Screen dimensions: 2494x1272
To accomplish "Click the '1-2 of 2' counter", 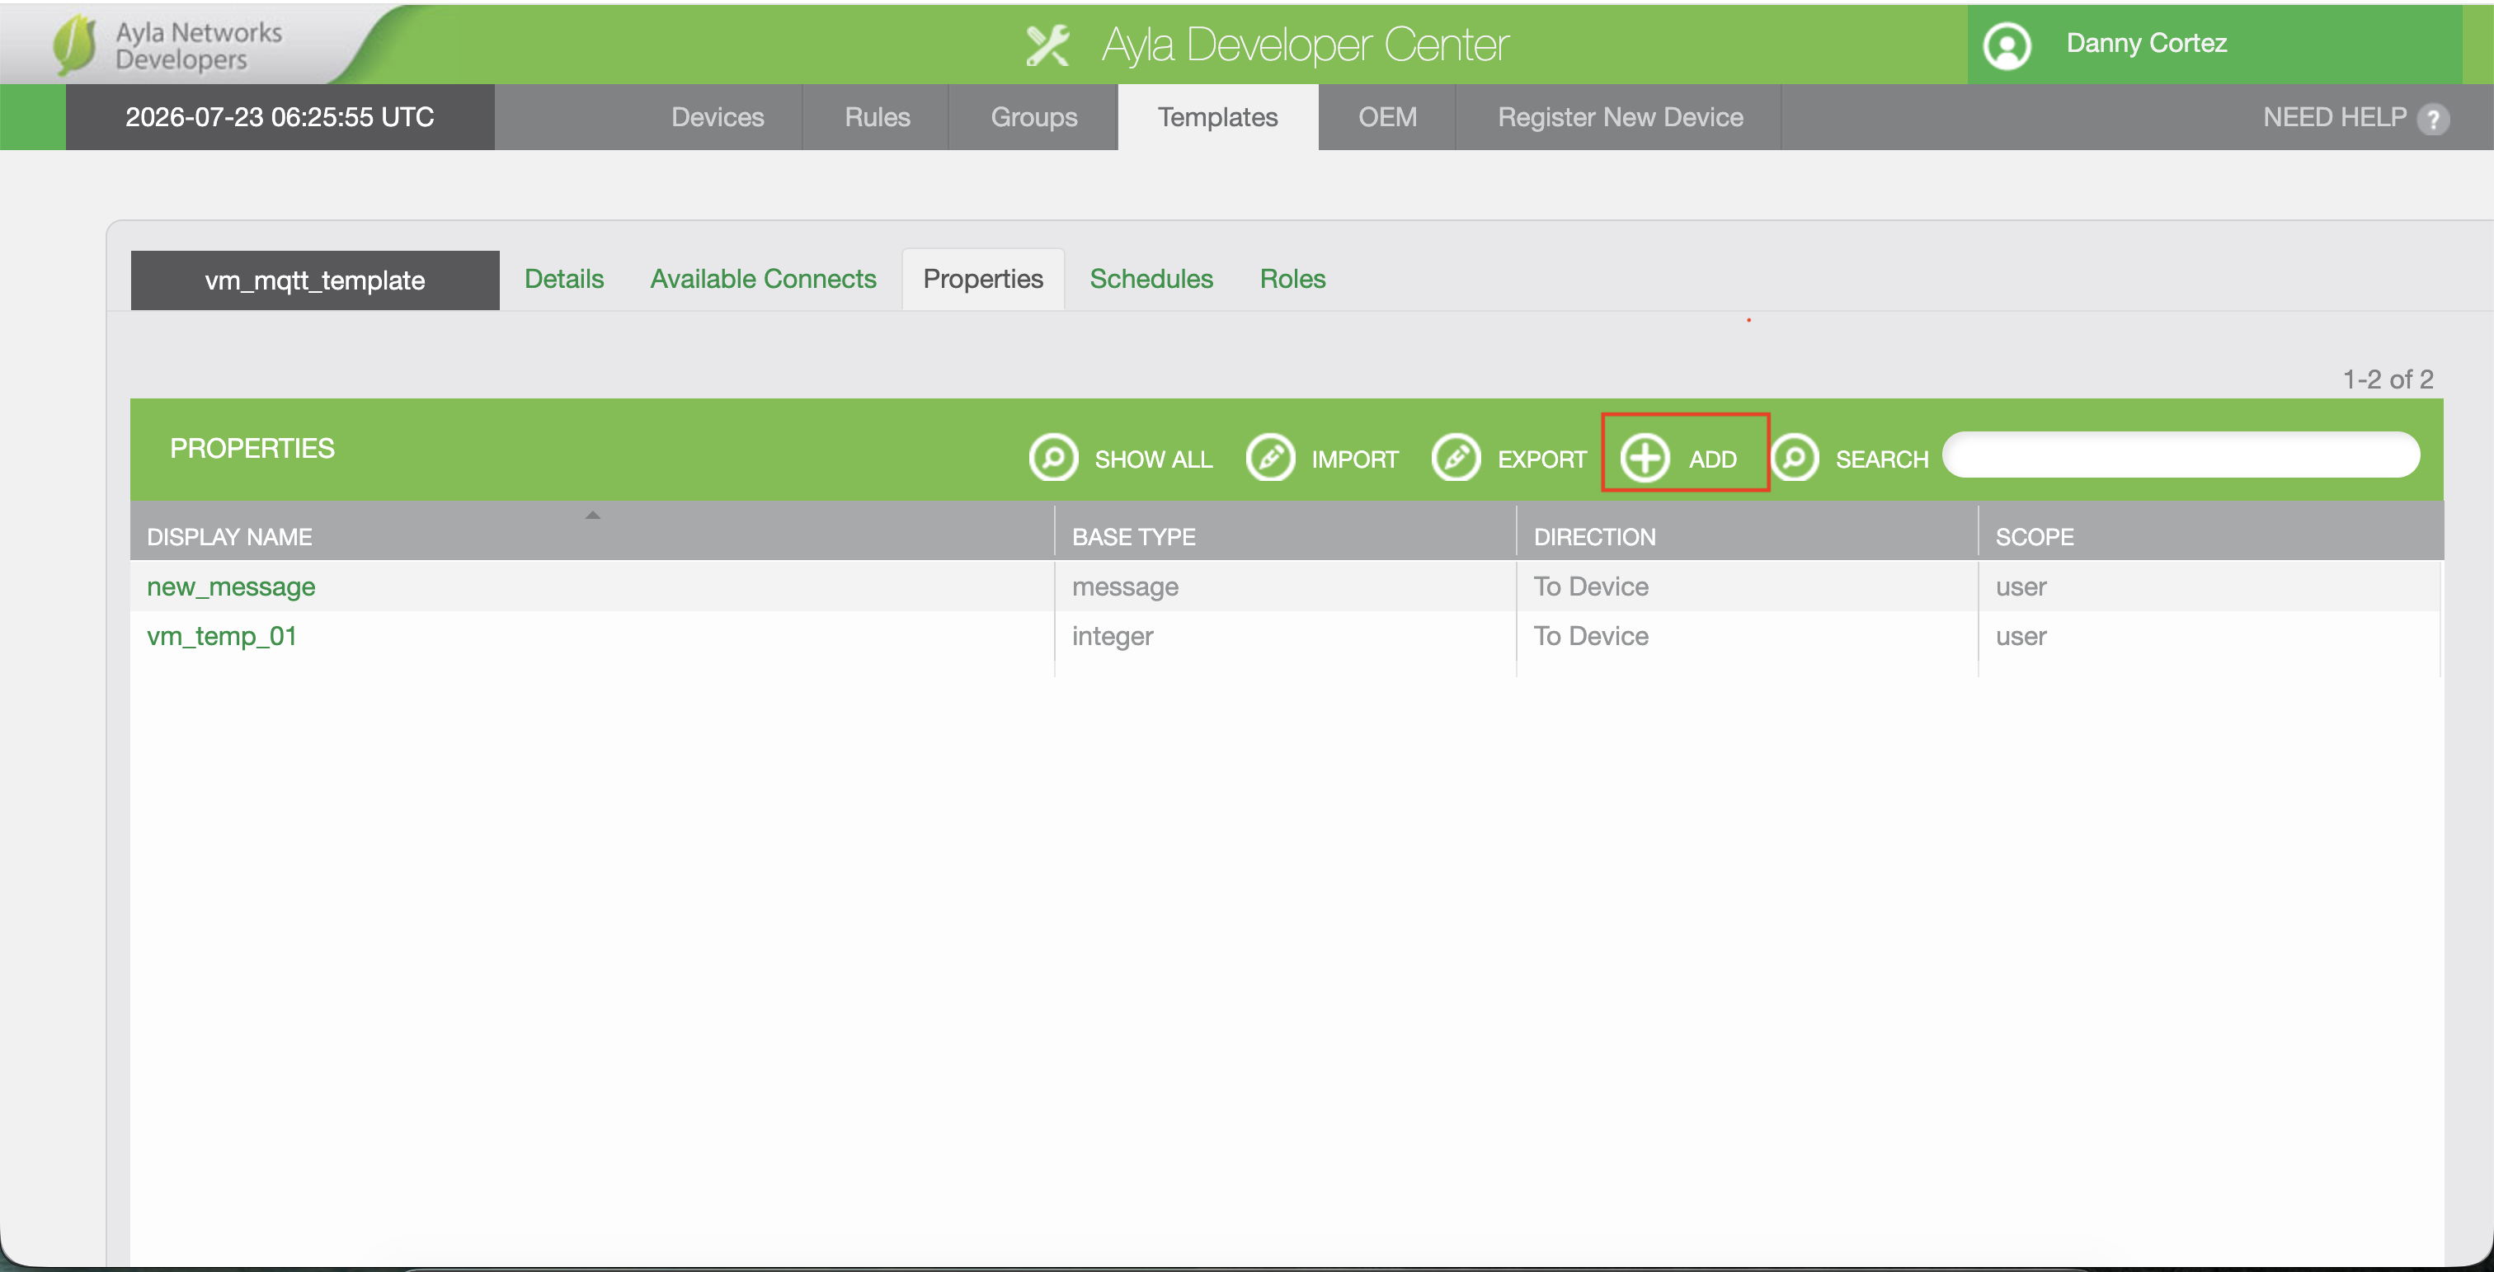I will (x=2388, y=379).
